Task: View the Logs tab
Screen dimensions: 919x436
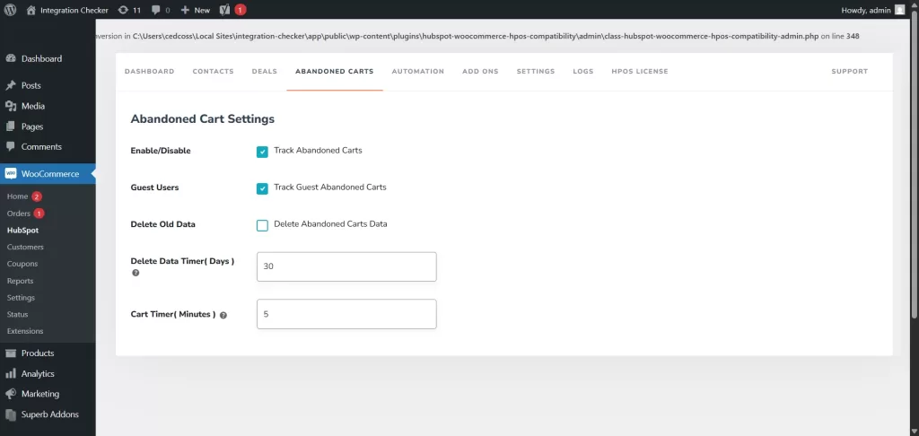Action: pos(583,72)
